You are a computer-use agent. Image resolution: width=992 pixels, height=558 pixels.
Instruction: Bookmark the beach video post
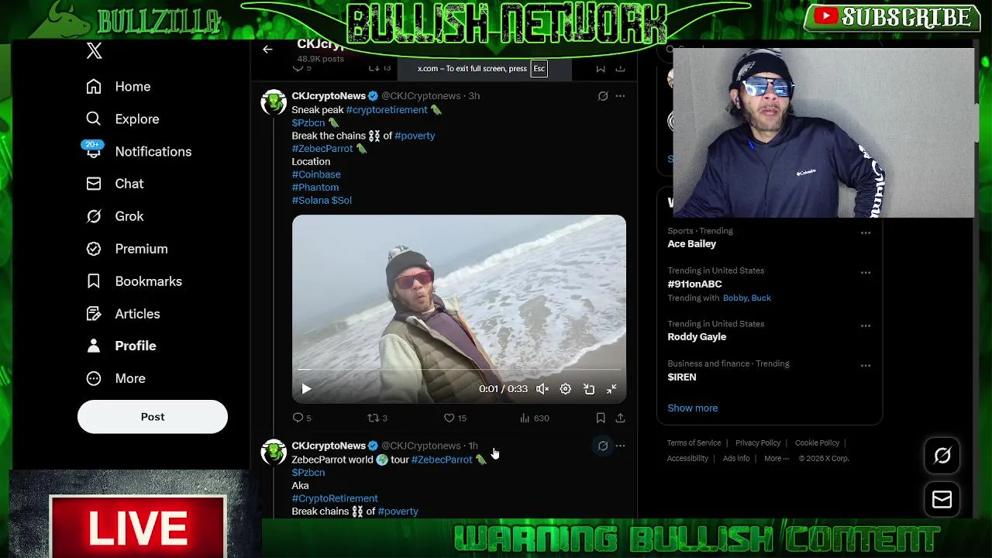click(x=601, y=418)
